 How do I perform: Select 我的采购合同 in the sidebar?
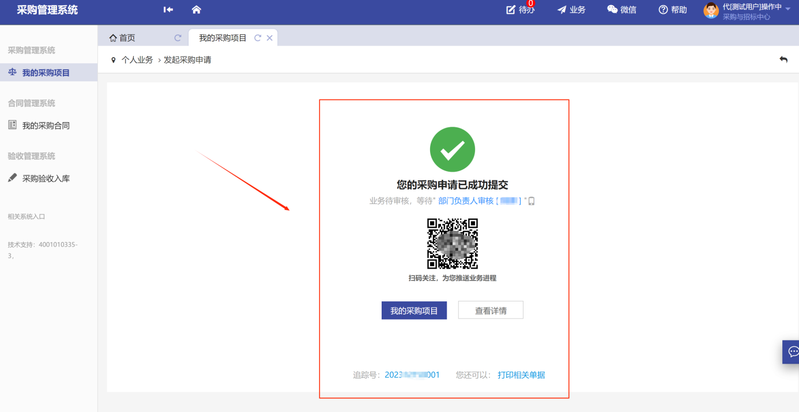[46, 126]
